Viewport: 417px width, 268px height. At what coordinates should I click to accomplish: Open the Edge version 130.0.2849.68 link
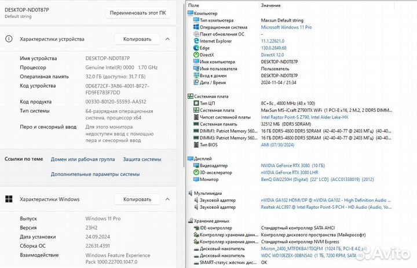(x=273, y=48)
